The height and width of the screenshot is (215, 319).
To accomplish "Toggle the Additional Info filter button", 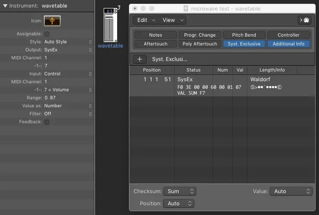I will [288, 44].
